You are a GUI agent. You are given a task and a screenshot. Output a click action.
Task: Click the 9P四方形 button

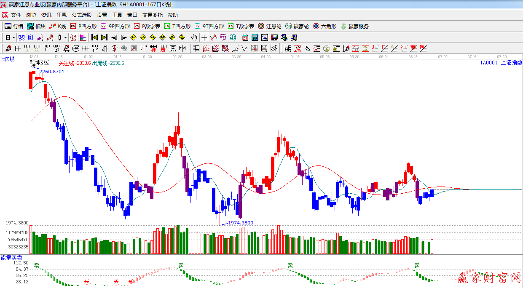coord(115,26)
